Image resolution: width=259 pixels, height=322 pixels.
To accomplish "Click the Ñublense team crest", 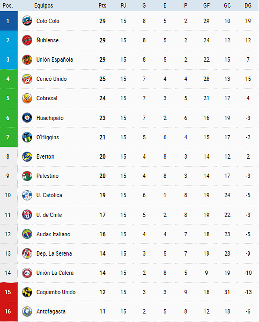I will (x=27, y=40).
